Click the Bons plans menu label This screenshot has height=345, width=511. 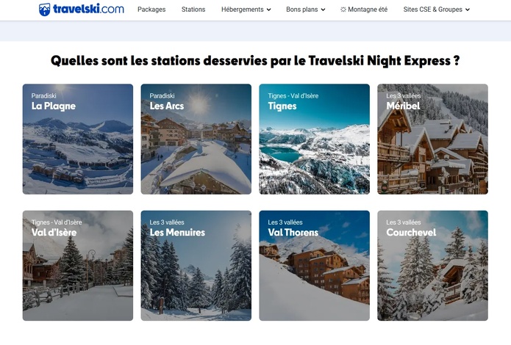click(301, 10)
